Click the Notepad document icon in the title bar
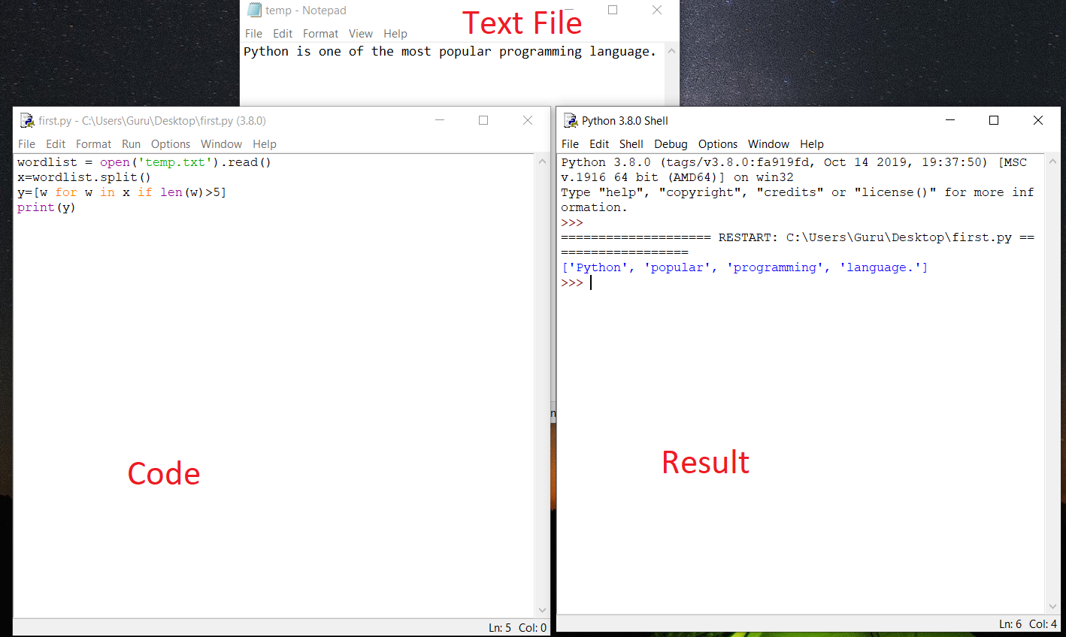This screenshot has width=1066, height=637. (x=254, y=10)
